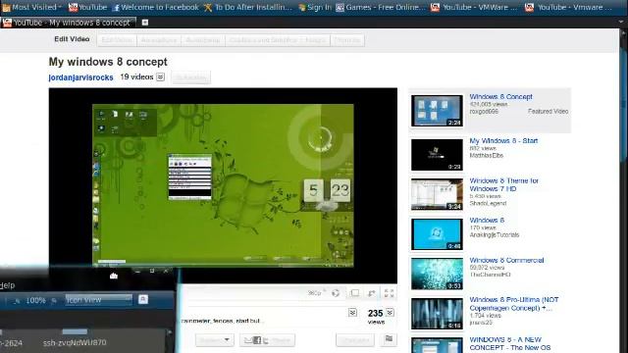Open Windows 8 Theme for Windows 7 thumbnail
This screenshot has height=353, width=628.
point(437,194)
